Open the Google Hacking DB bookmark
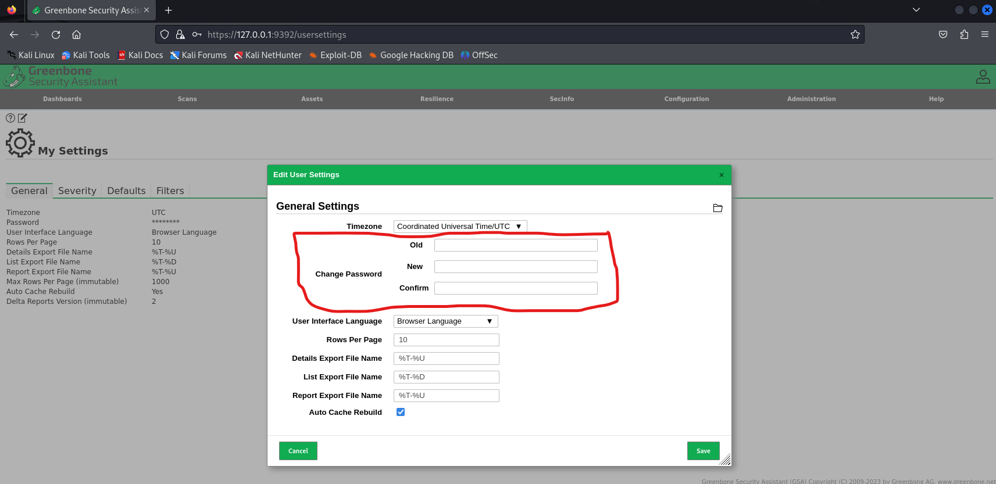Screen dimensions: 996x484 (x=411, y=55)
